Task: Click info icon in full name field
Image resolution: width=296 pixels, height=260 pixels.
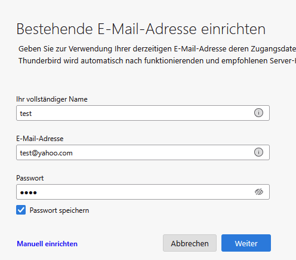Action: (258, 113)
